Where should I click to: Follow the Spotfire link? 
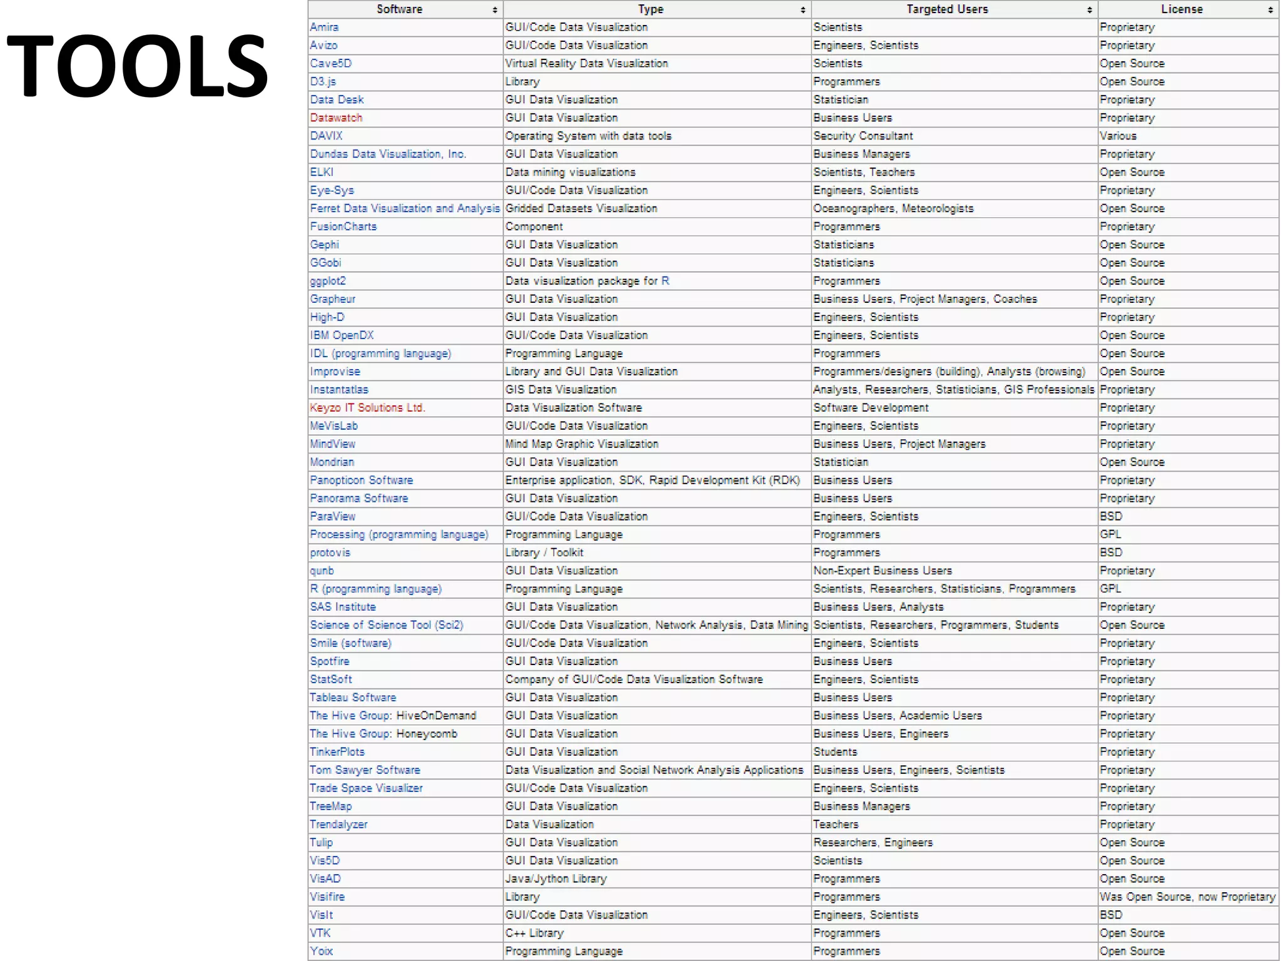coord(330,663)
